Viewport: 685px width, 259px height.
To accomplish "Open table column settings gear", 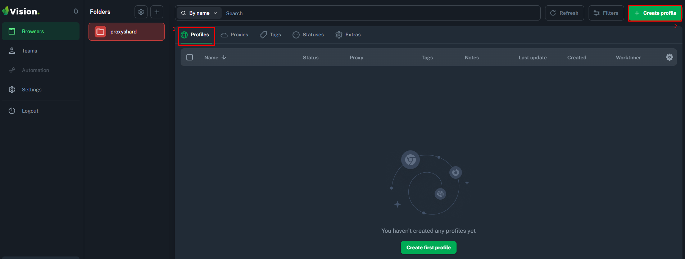I will point(669,57).
